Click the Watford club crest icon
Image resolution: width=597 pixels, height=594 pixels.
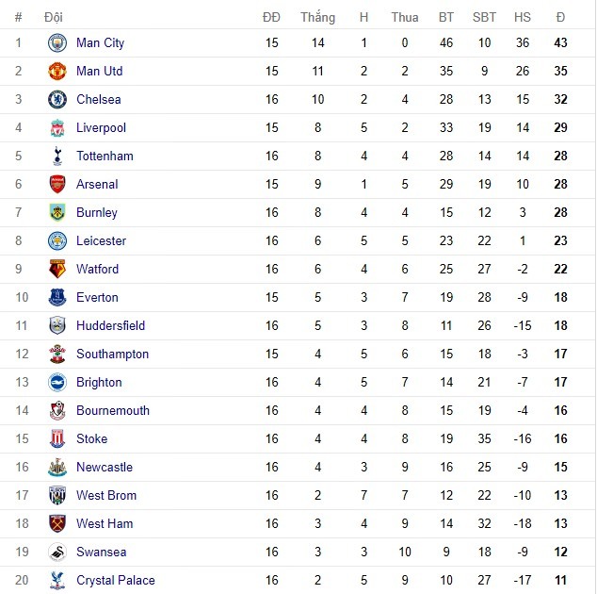58,270
